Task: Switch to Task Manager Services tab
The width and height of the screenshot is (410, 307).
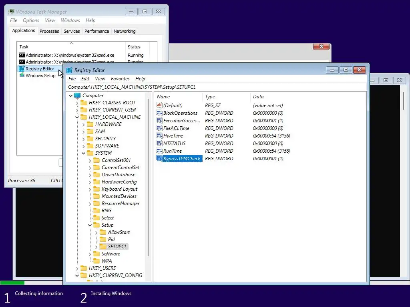Action: (72, 31)
